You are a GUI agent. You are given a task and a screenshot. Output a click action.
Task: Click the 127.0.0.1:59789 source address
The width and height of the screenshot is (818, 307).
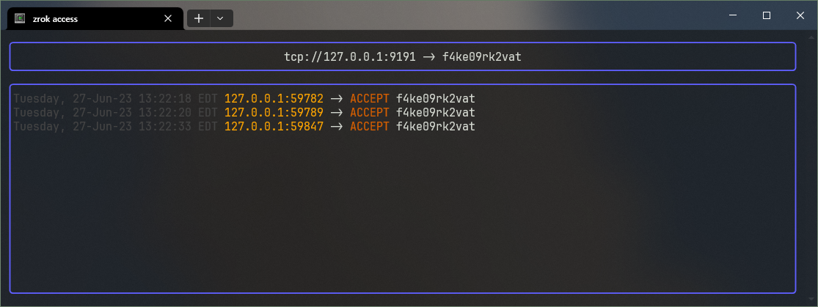click(x=274, y=113)
